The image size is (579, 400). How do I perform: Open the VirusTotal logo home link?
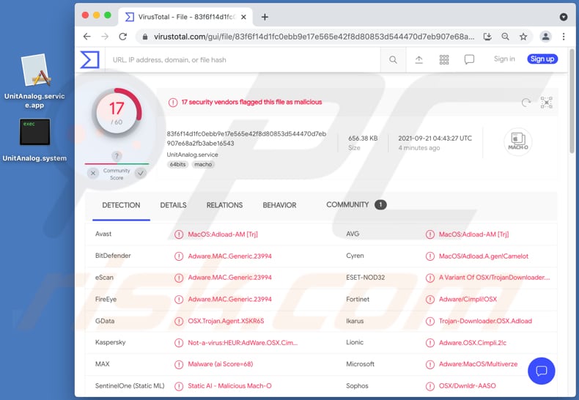coord(89,59)
